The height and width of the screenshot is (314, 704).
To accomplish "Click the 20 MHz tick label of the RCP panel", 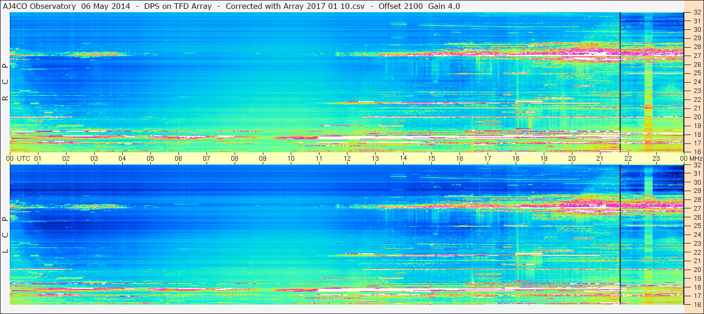I will 697,117.
